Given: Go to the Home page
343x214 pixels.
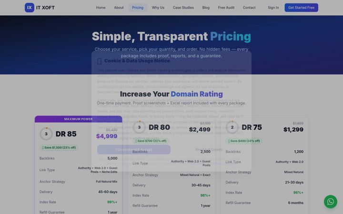Looking at the screenshot, I should pyautogui.click(x=101, y=8).
